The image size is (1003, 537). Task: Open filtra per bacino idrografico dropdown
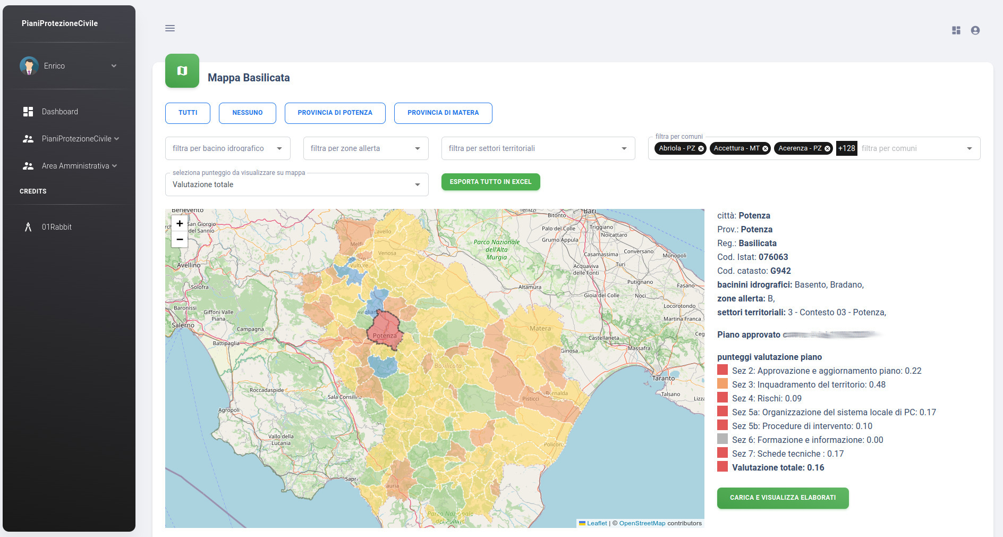228,148
